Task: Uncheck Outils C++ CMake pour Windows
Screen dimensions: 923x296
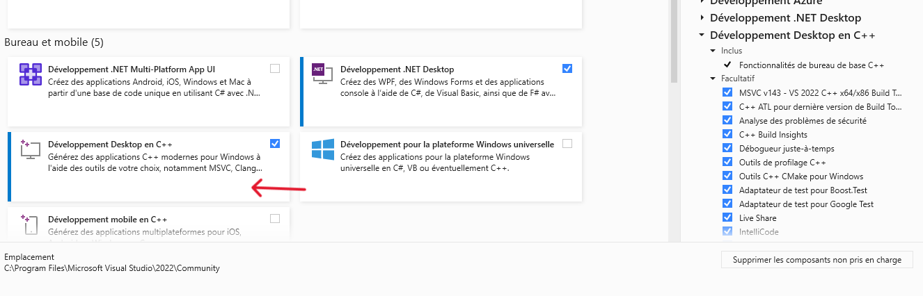Action: coord(727,176)
